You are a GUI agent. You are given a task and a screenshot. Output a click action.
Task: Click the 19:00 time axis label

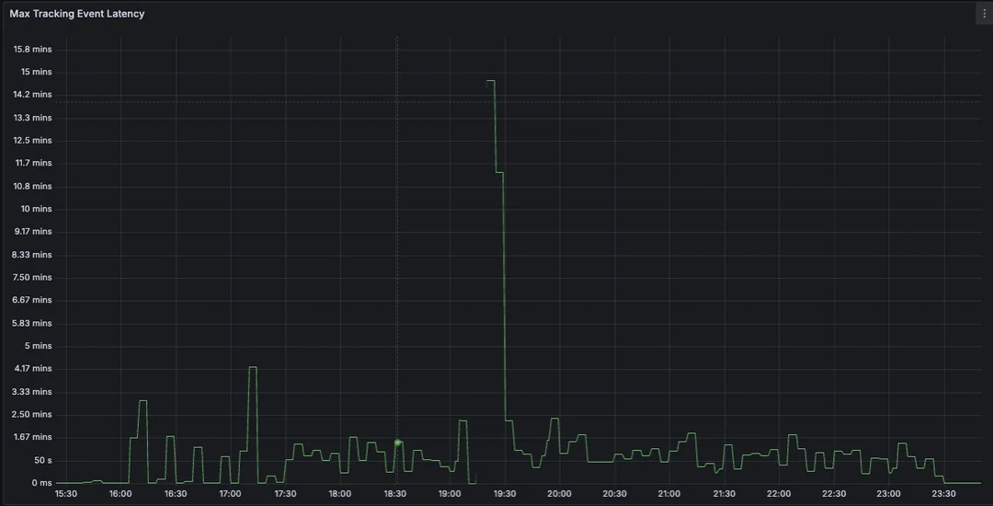click(450, 494)
